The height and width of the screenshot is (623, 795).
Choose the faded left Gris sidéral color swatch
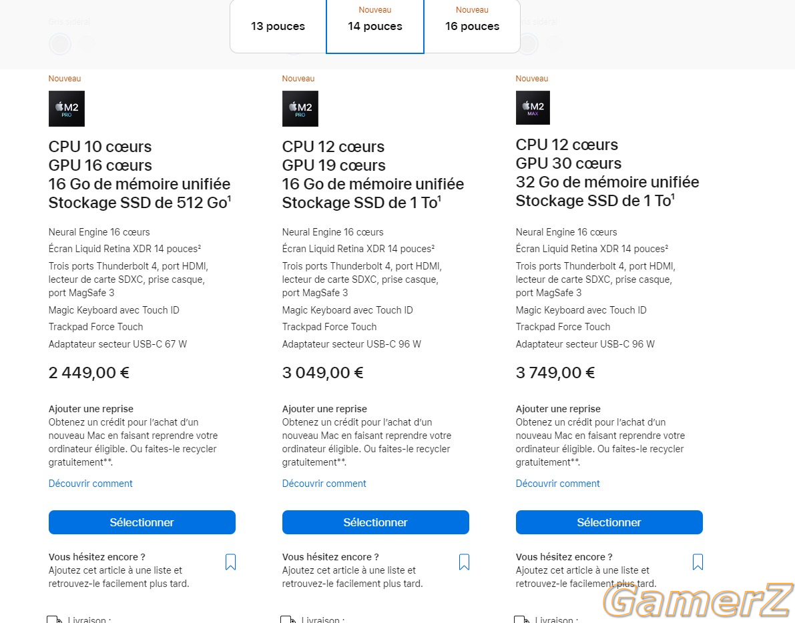point(60,44)
